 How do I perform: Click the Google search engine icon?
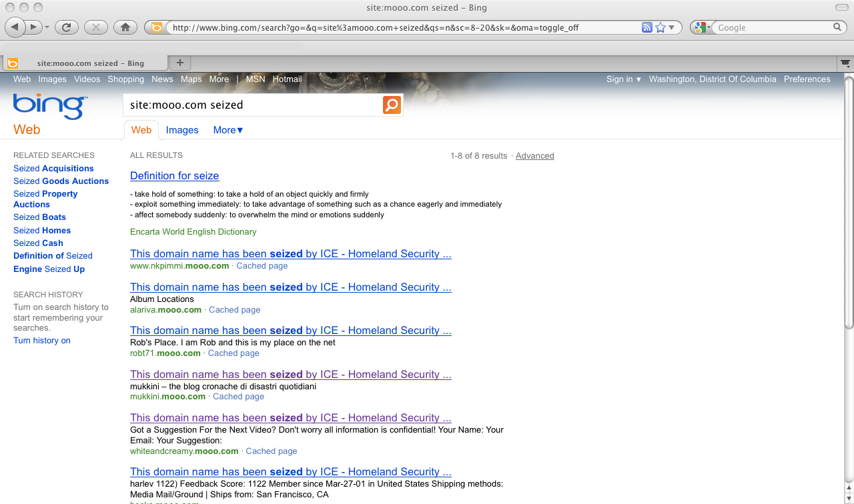click(700, 27)
